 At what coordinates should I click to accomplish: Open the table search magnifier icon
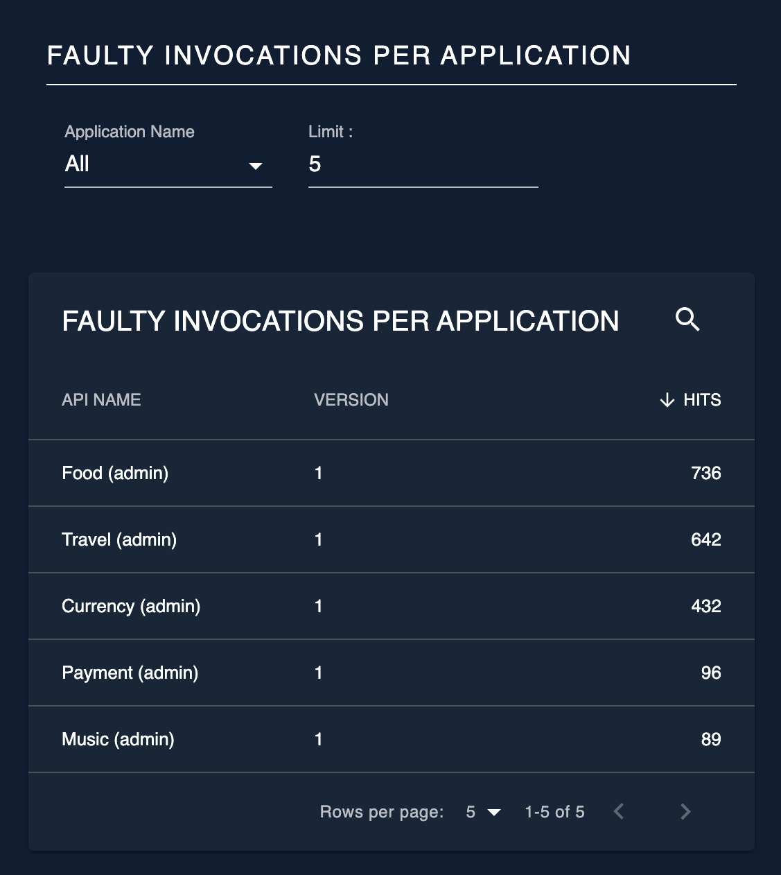pyautogui.click(x=687, y=320)
